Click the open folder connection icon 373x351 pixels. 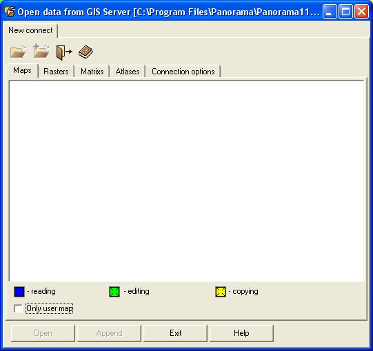(x=18, y=52)
